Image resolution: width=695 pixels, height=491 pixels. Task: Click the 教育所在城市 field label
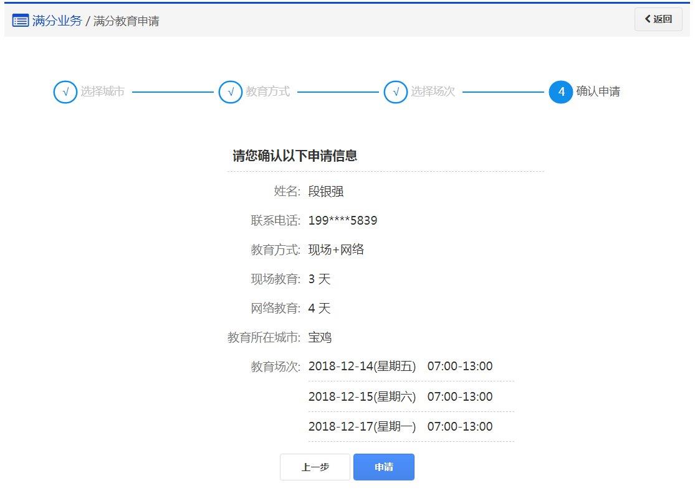point(264,337)
